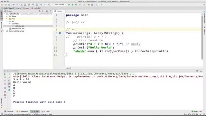Viewport: 206px width, 116px height.
Task: Open Project Structure from toolbar icon
Action: pos(92,5)
